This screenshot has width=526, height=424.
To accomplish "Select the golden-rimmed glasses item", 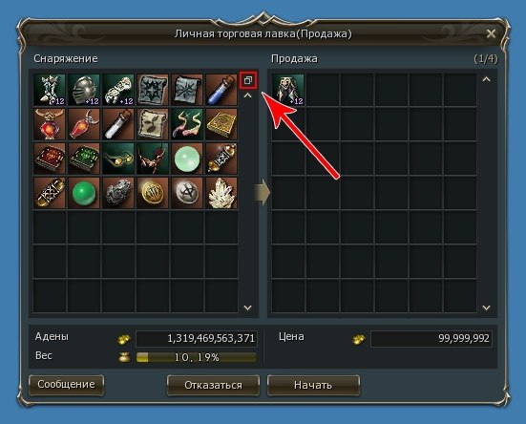I will click(118, 159).
